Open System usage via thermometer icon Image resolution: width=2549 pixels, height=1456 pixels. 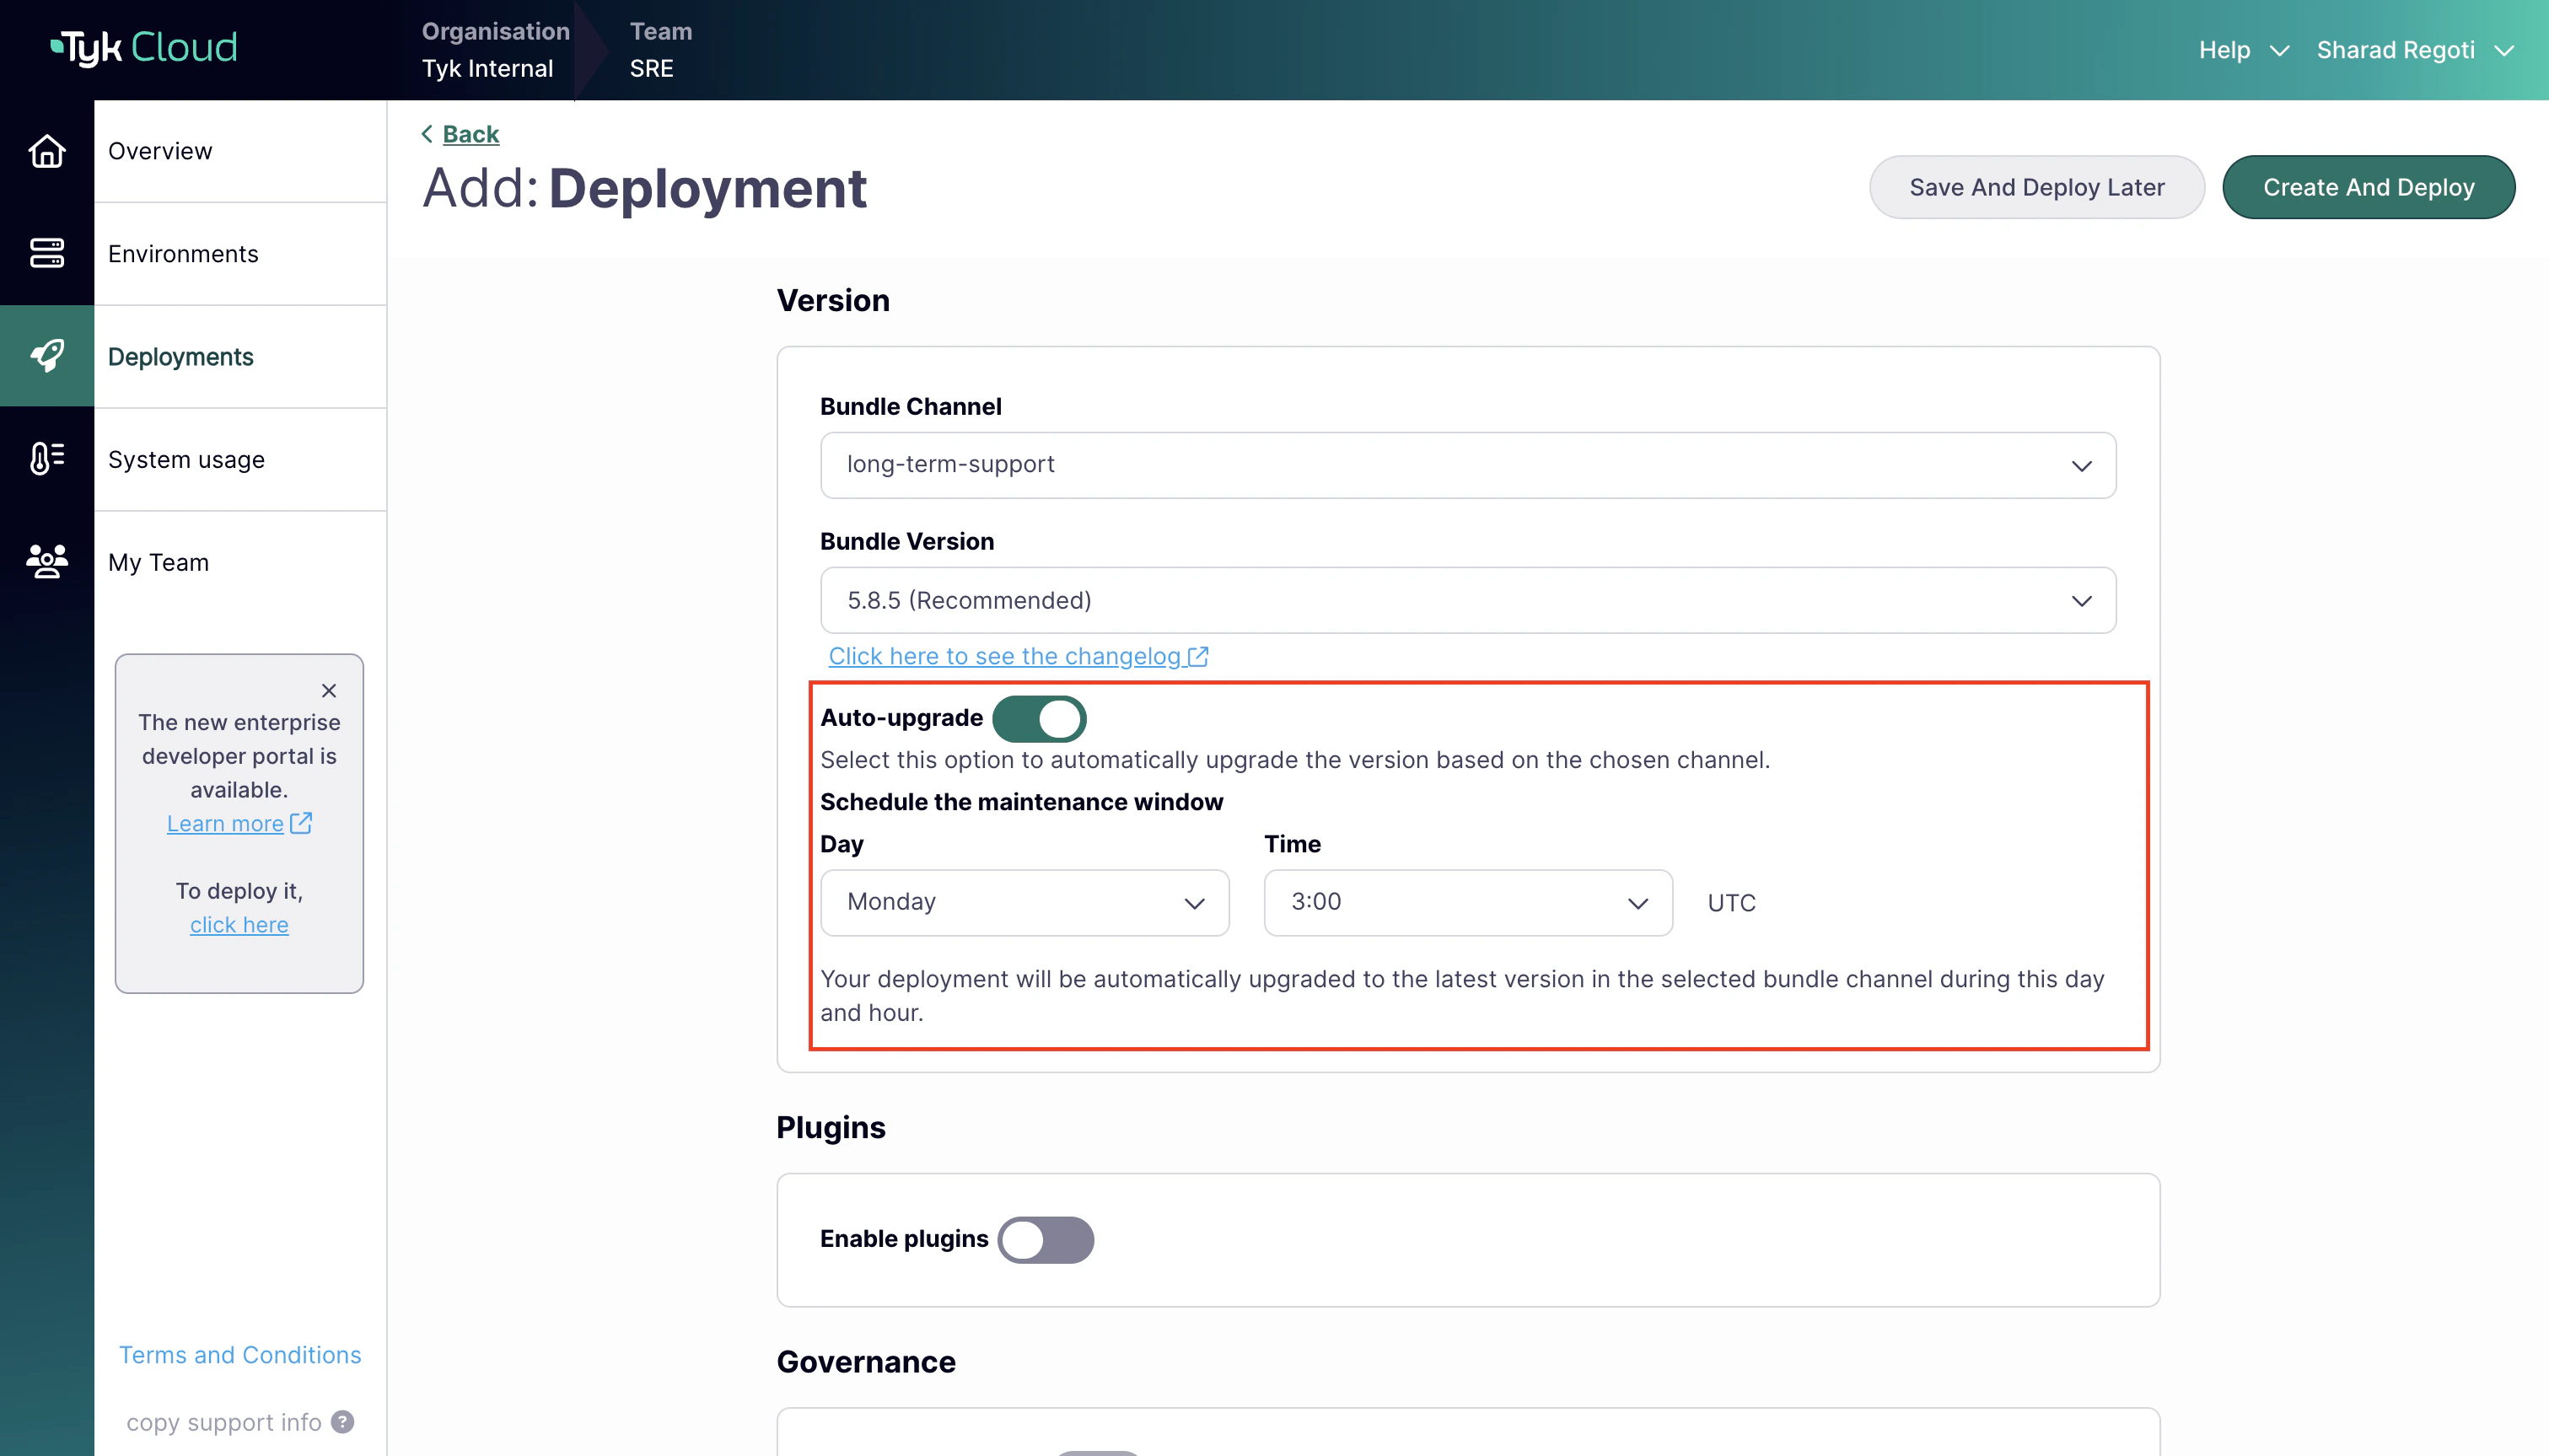tap(47, 459)
